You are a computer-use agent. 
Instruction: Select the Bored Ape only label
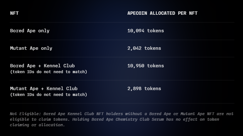pos(30,31)
